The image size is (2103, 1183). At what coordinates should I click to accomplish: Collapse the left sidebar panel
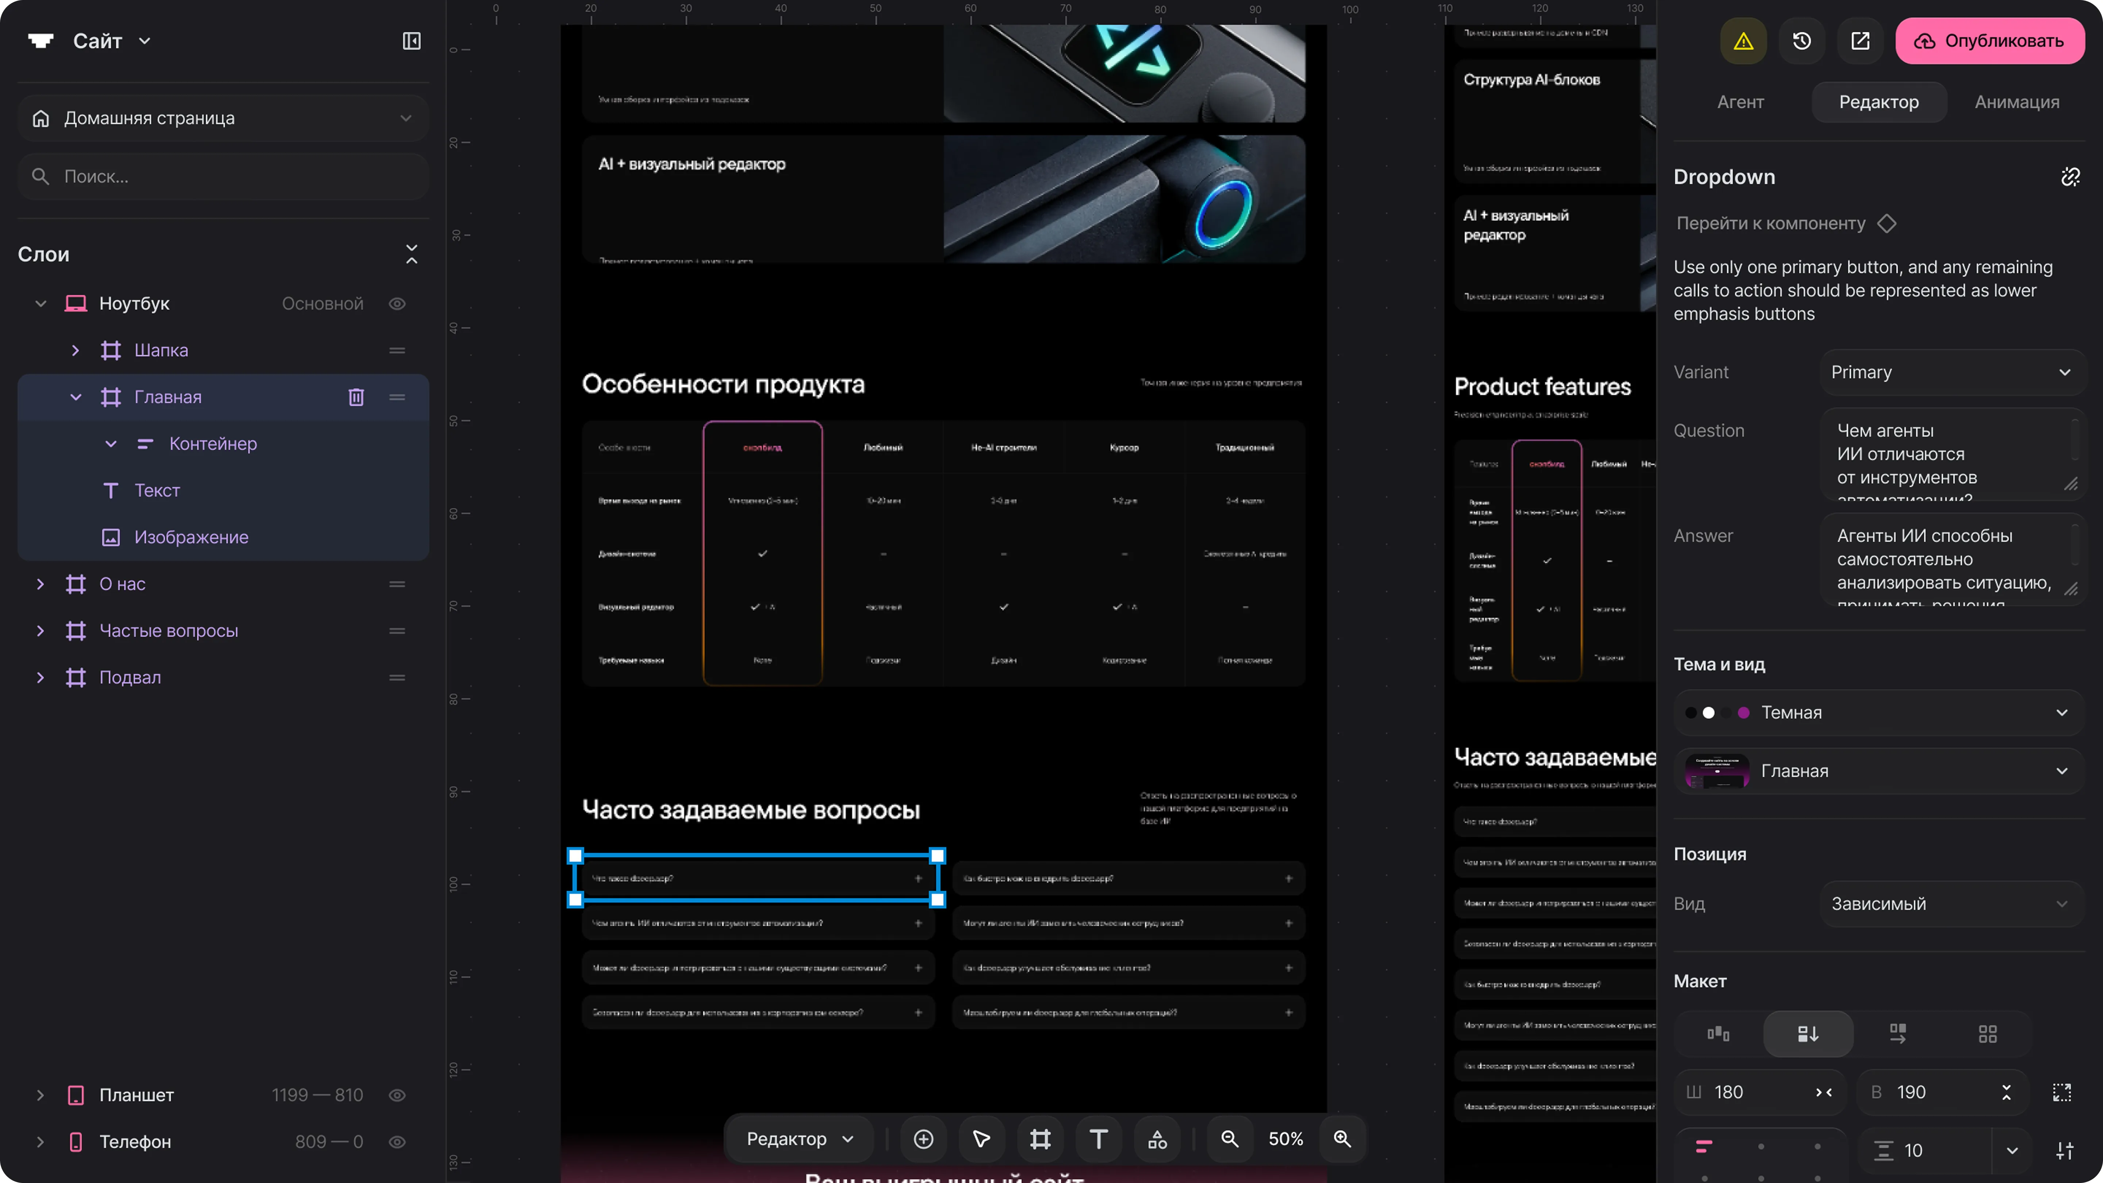pos(411,41)
